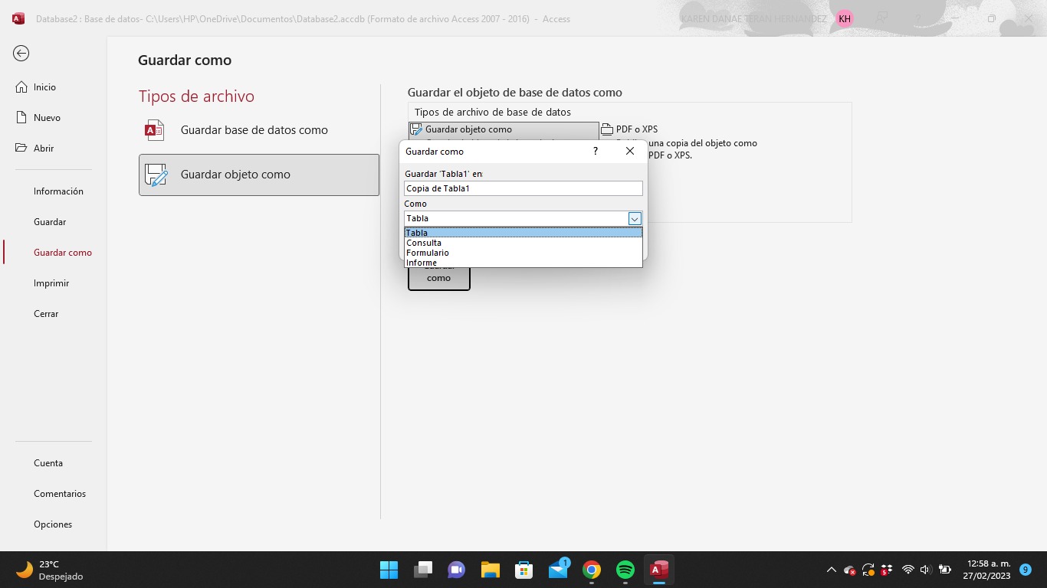The image size is (1047, 588).
Task: Open the Nuevo page
Action: (47, 118)
